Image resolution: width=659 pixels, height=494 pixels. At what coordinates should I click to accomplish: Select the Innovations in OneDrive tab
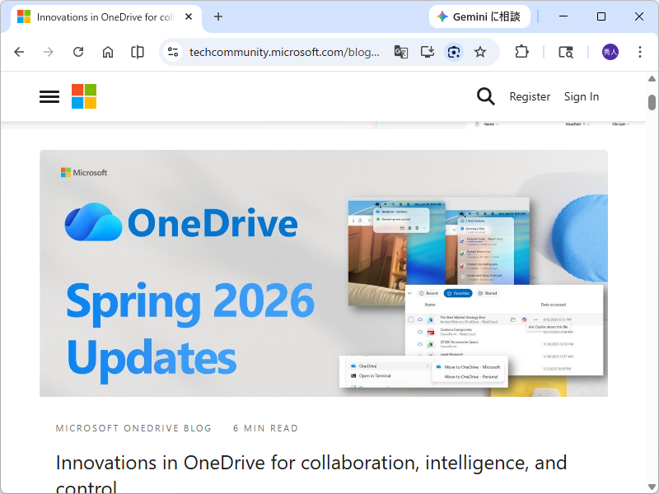click(106, 17)
